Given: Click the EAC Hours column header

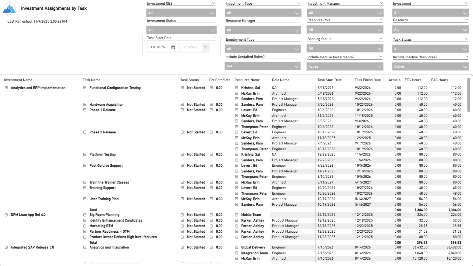Looking at the screenshot, I should [x=439, y=80].
